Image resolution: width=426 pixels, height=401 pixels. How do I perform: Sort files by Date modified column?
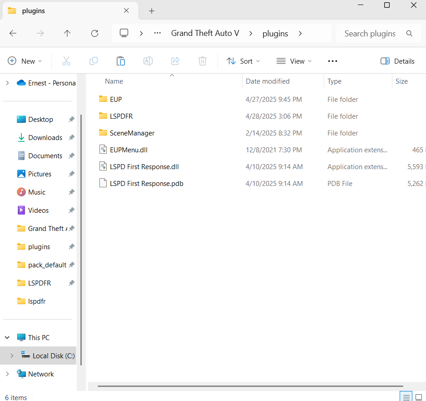pos(267,81)
